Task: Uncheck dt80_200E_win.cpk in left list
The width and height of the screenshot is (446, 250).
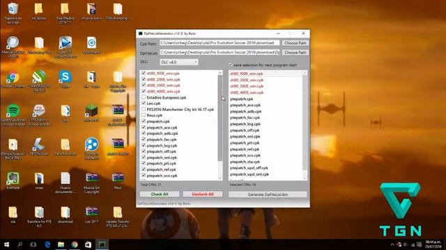Action: 144,79
